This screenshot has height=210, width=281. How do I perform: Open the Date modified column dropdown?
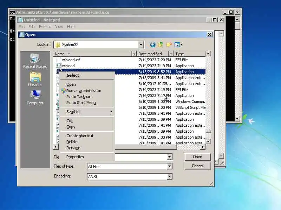click(x=171, y=54)
